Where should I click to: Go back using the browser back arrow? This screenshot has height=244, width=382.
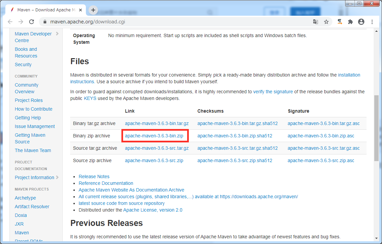(x=10, y=22)
